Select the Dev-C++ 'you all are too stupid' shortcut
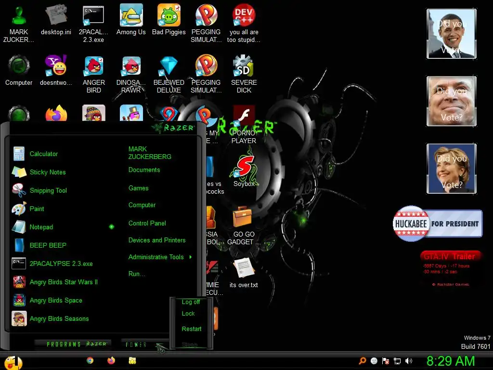The image size is (493, 370). (244, 24)
